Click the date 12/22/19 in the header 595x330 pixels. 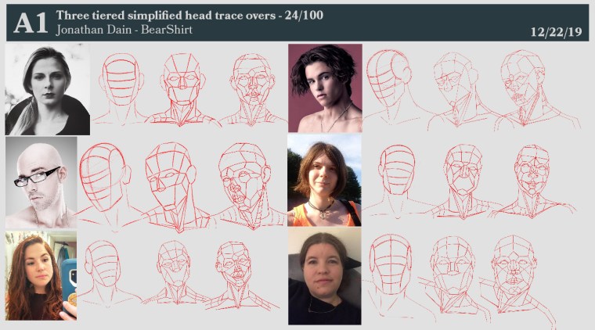click(555, 32)
